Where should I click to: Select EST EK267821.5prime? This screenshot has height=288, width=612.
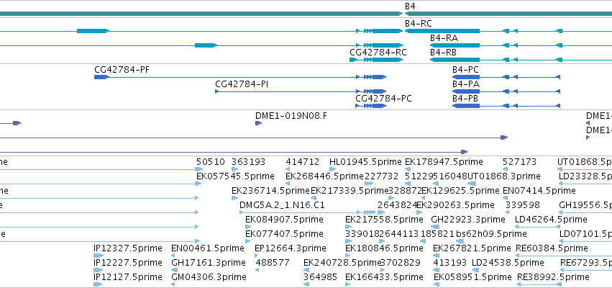point(472,248)
